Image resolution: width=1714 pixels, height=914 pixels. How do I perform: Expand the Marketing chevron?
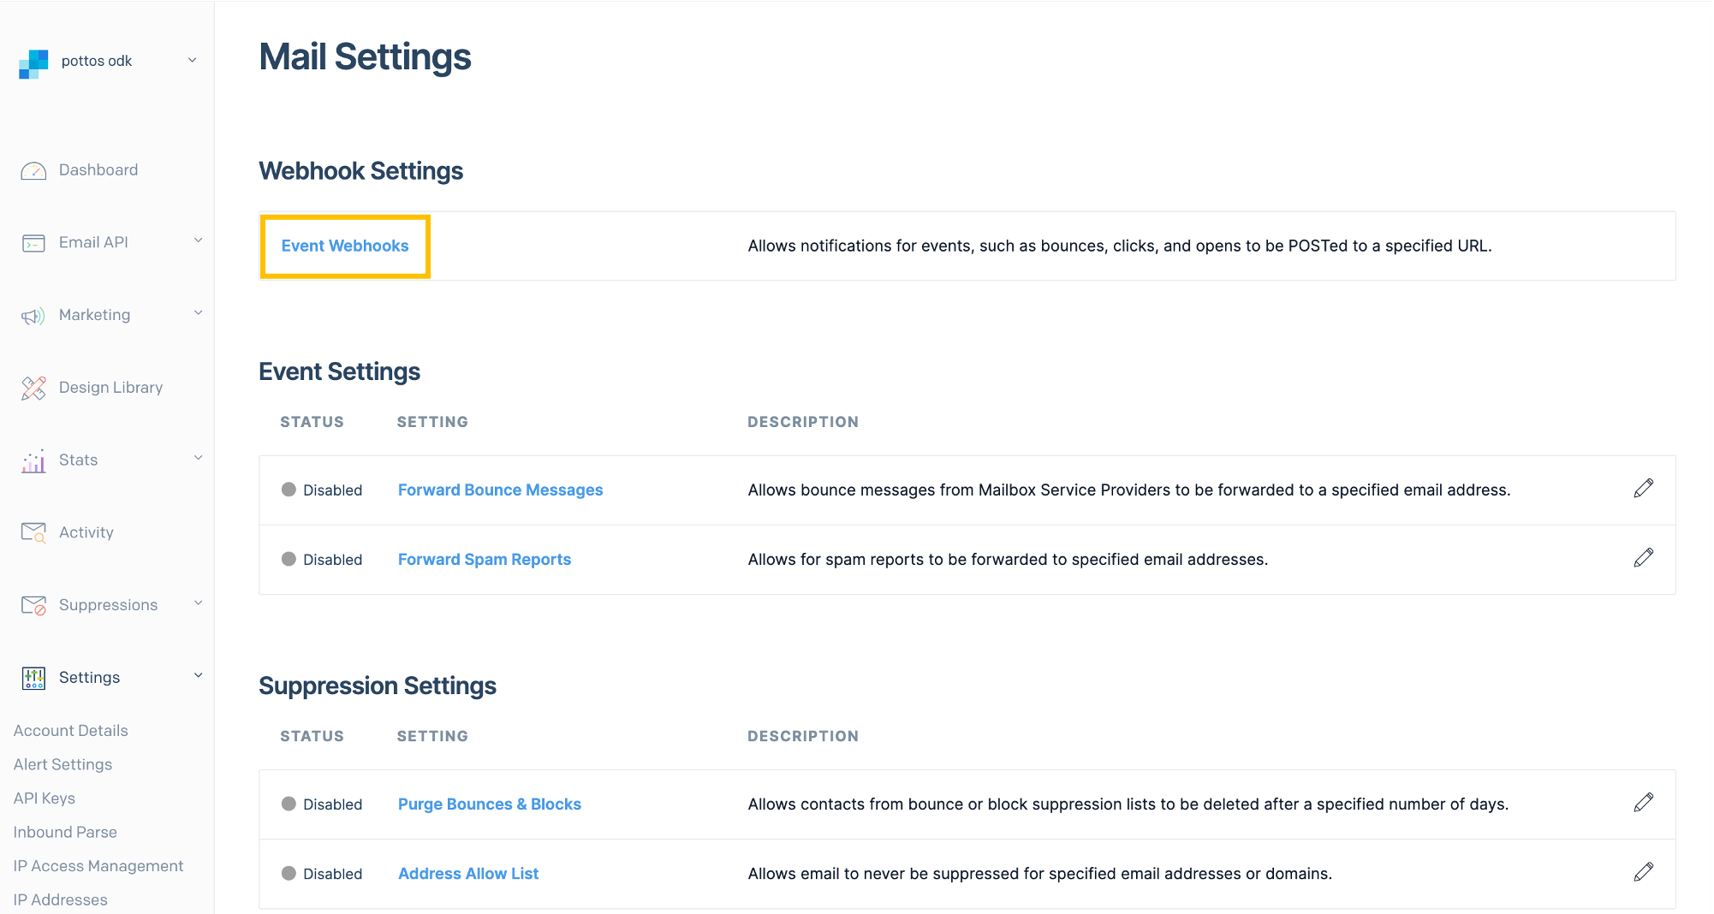198,313
